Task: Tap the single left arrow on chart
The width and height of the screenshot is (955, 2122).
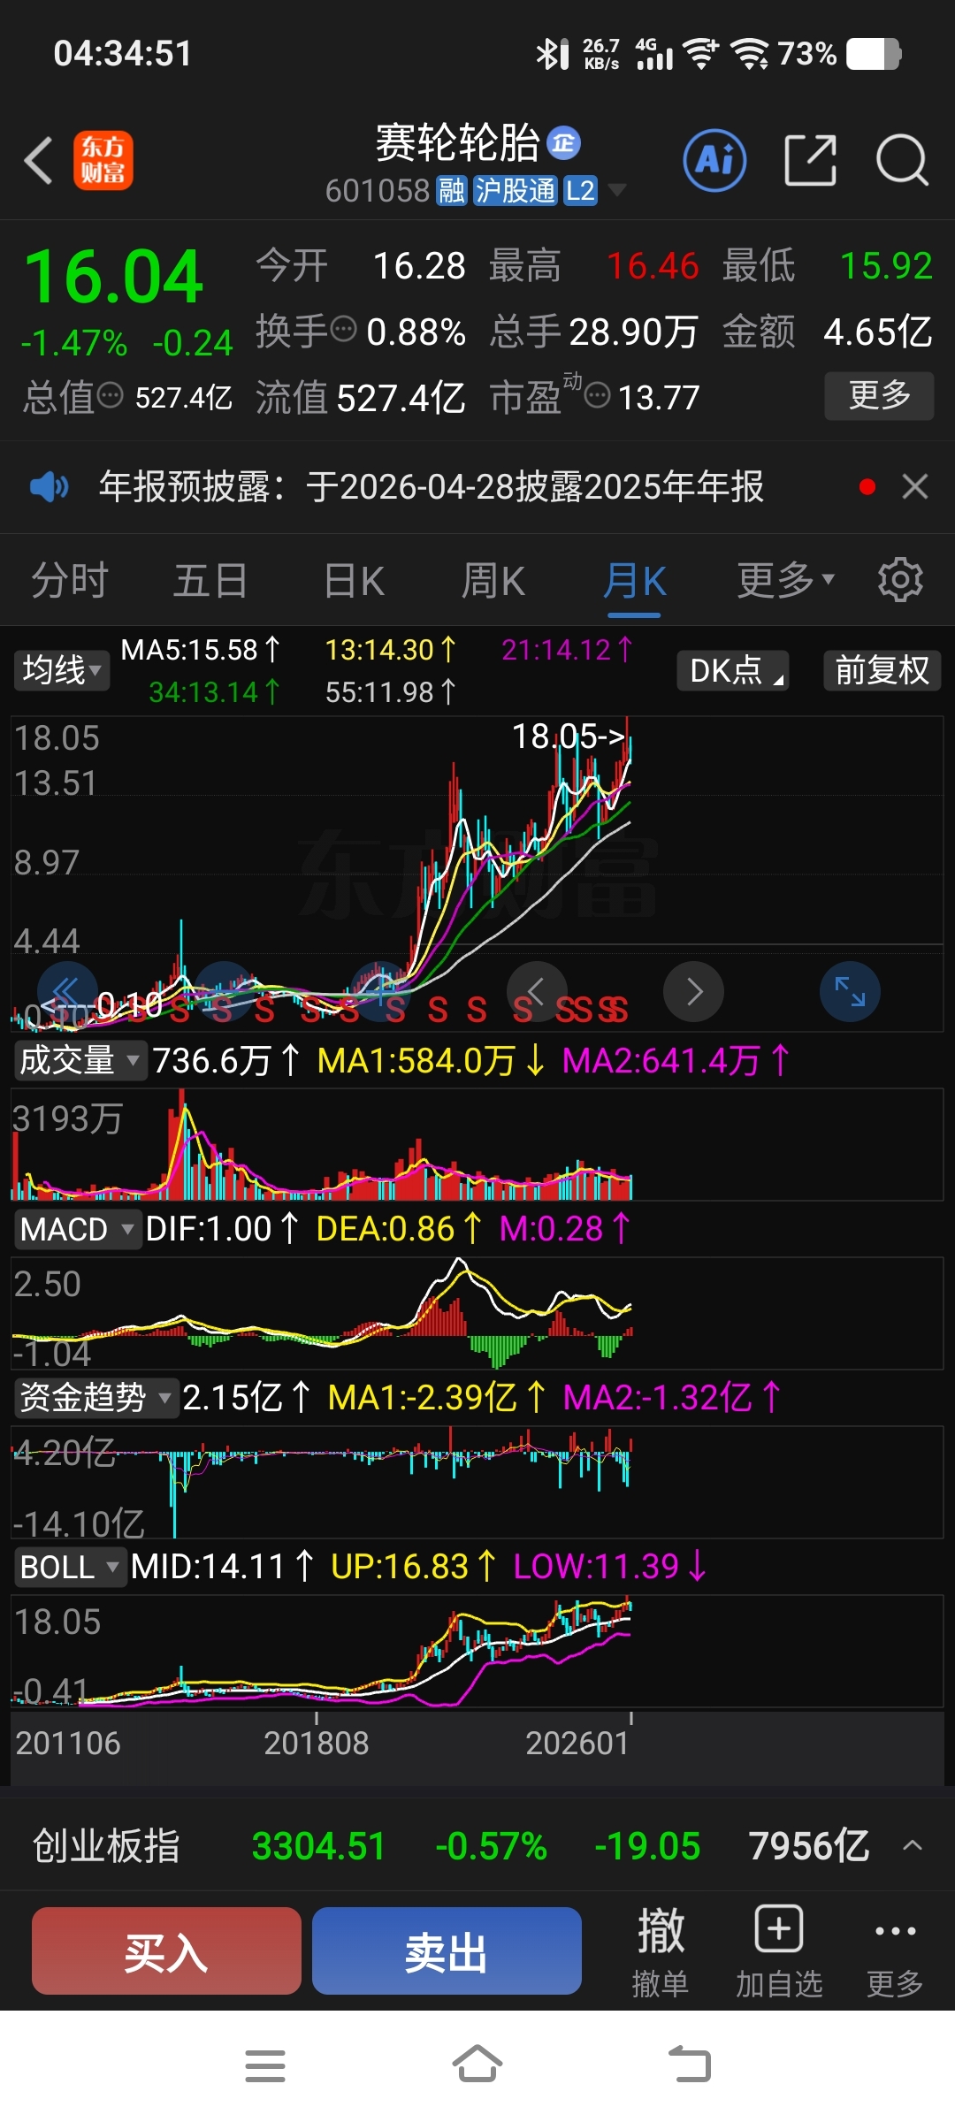Action: [x=537, y=992]
